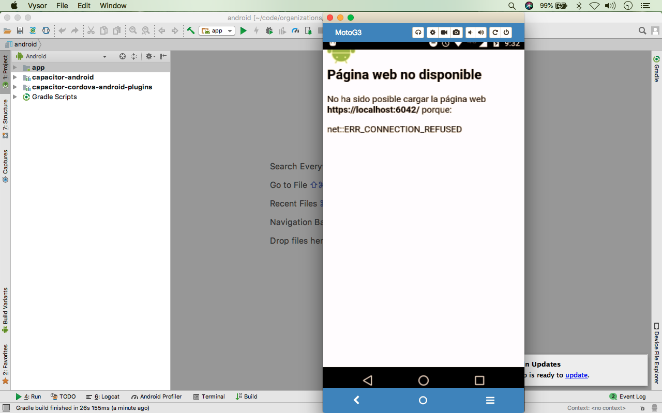Start screen recording with Vysor's video camera icon
This screenshot has height=413, width=662.
pyautogui.click(x=444, y=32)
